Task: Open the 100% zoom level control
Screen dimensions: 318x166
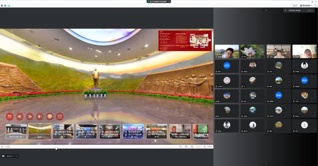Action: click(208, 147)
